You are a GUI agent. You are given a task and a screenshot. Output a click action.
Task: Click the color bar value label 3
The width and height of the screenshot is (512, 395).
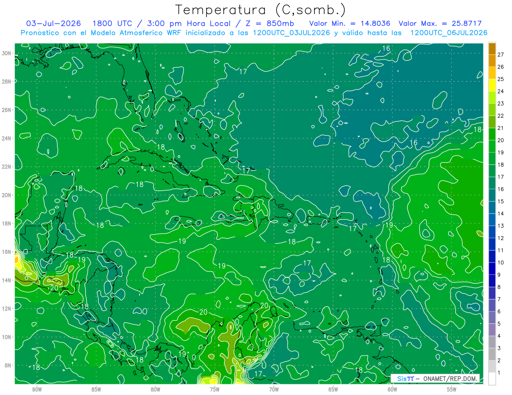(499, 348)
